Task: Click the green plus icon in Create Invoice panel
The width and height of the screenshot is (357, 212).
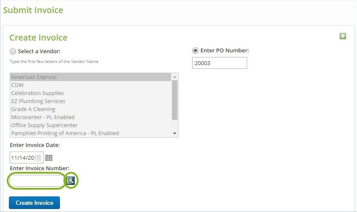Action: (x=343, y=36)
